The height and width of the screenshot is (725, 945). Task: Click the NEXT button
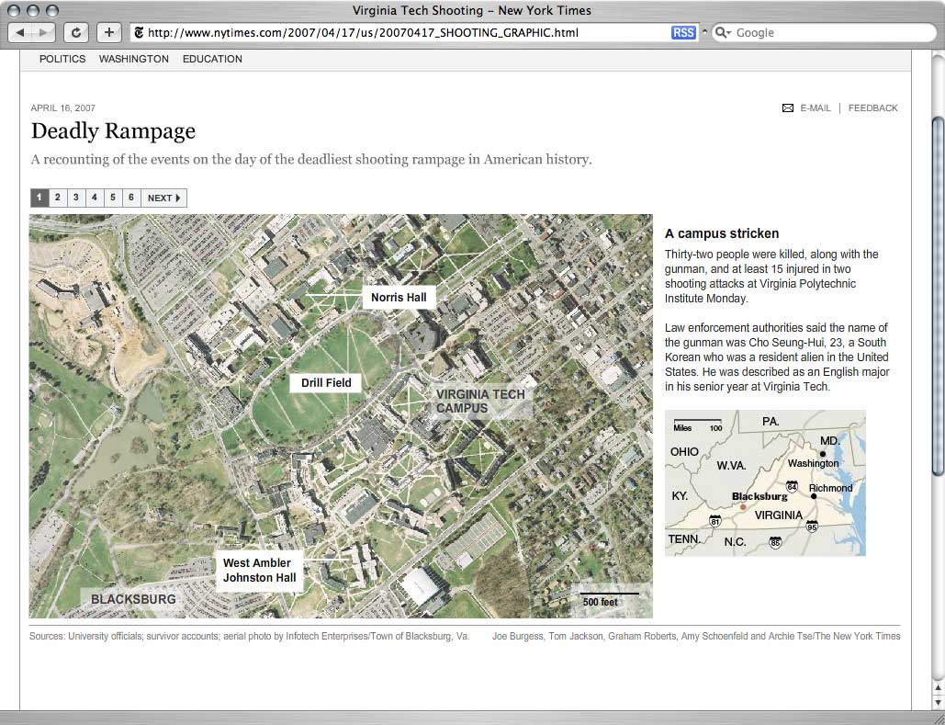(163, 198)
